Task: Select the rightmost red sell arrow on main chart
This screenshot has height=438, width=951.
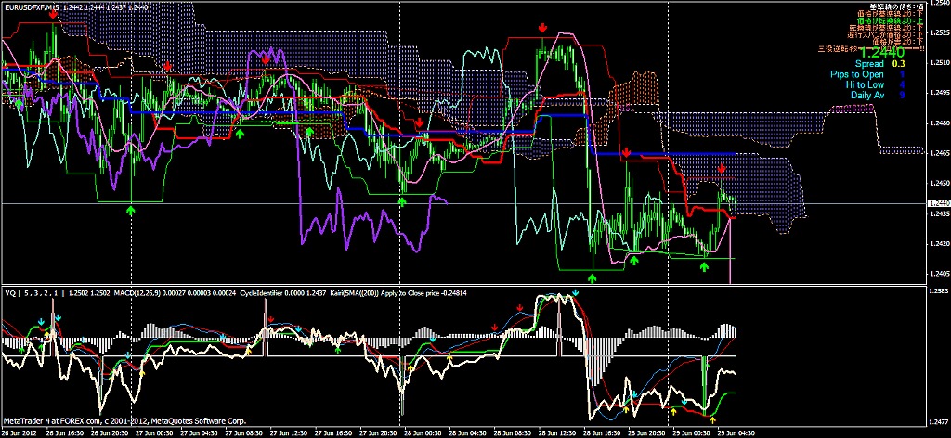Action: point(723,169)
